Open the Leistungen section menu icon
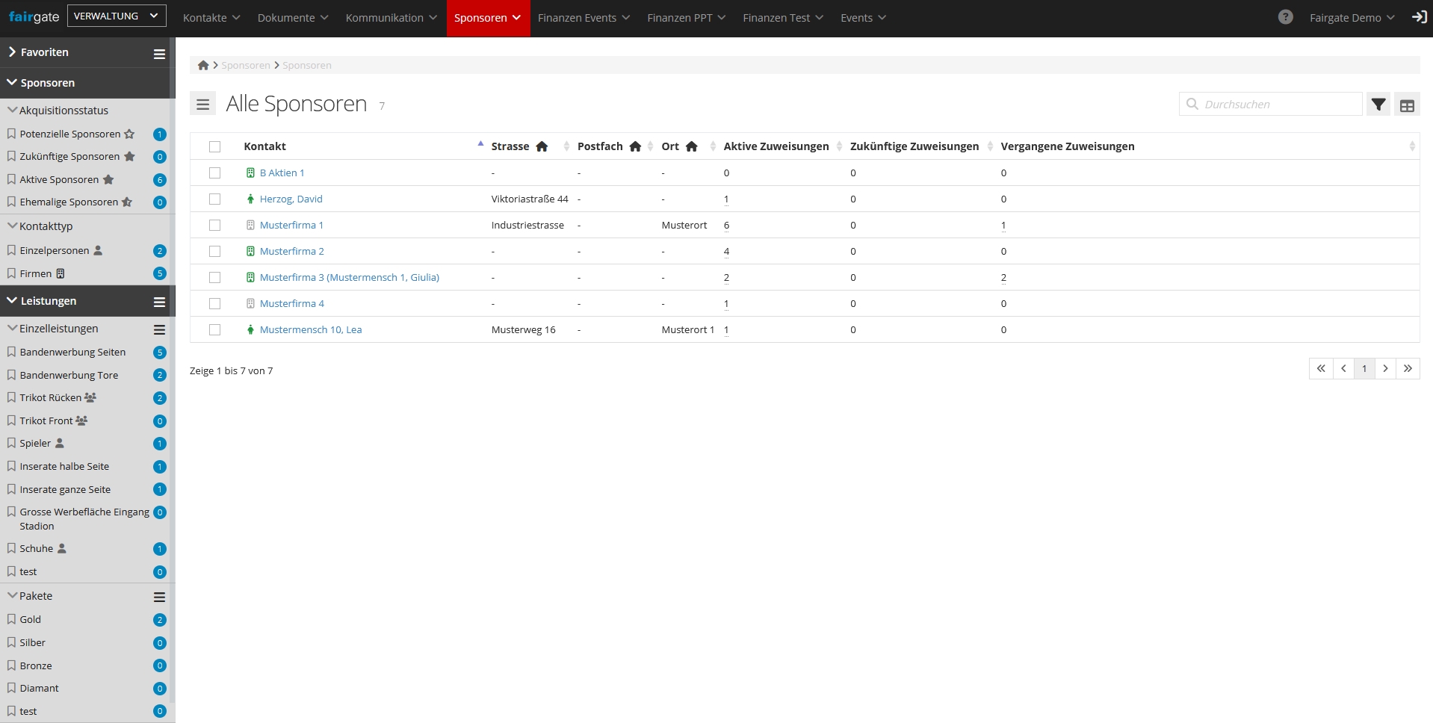Screen dimensions: 1433x723 coord(159,302)
